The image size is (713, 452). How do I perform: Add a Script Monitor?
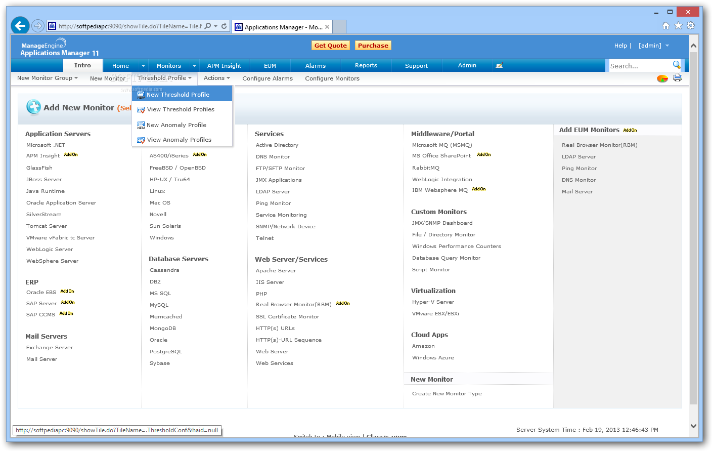pyautogui.click(x=431, y=270)
